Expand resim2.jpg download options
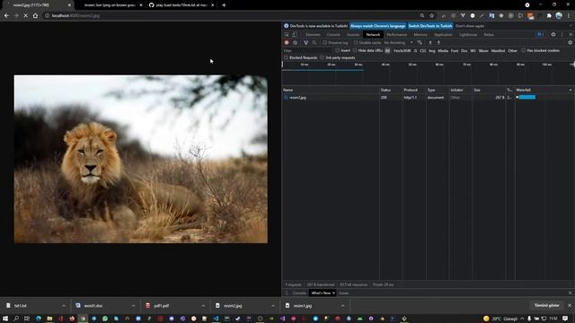This screenshot has height=323, width=575. pyautogui.click(x=273, y=306)
